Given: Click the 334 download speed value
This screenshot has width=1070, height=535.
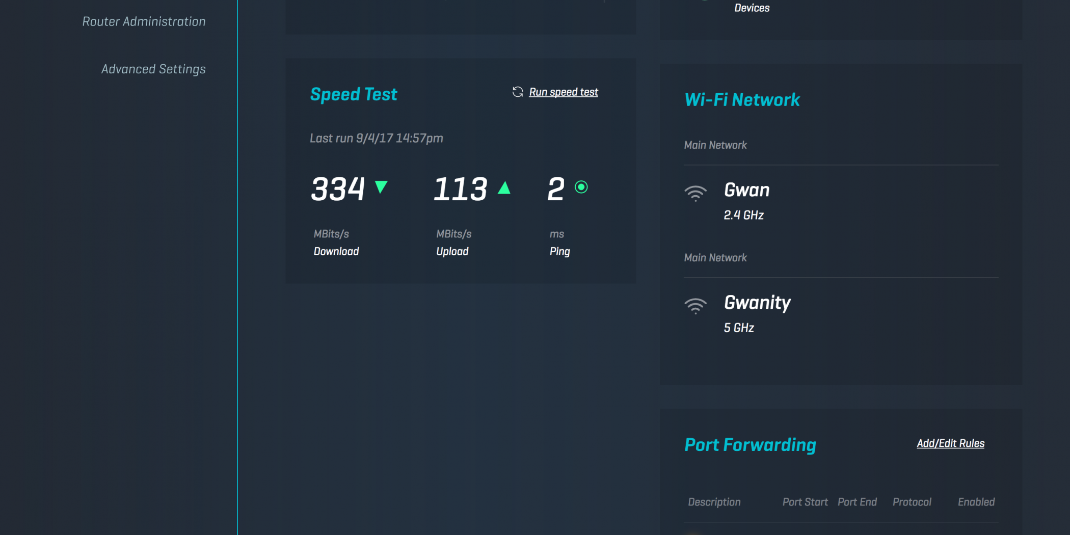Looking at the screenshot, I should [338, 189].
